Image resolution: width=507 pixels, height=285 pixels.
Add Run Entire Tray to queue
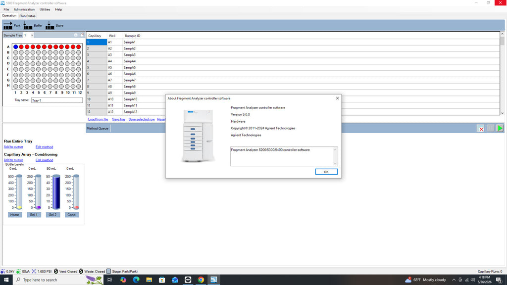[13, 146]
